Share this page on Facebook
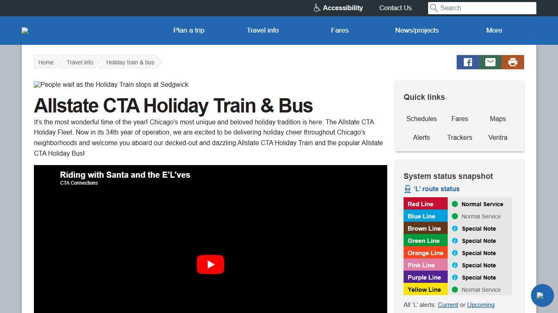558x313 pixels. pos(467,62)
